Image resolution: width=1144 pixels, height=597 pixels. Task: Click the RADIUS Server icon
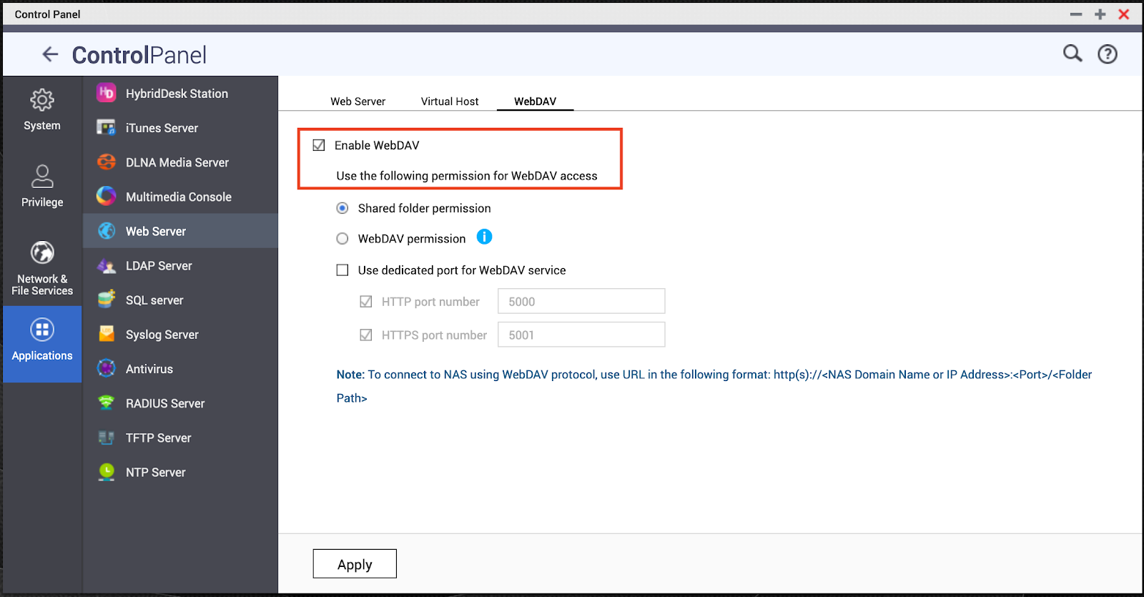pos(107,403)
